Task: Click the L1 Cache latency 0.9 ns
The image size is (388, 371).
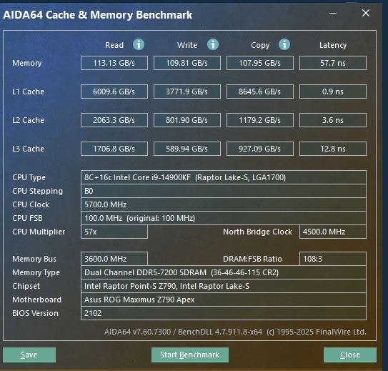Action: coord(333,91)
